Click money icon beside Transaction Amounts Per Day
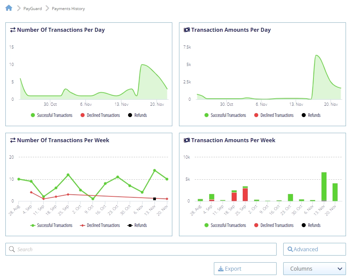 187,30
